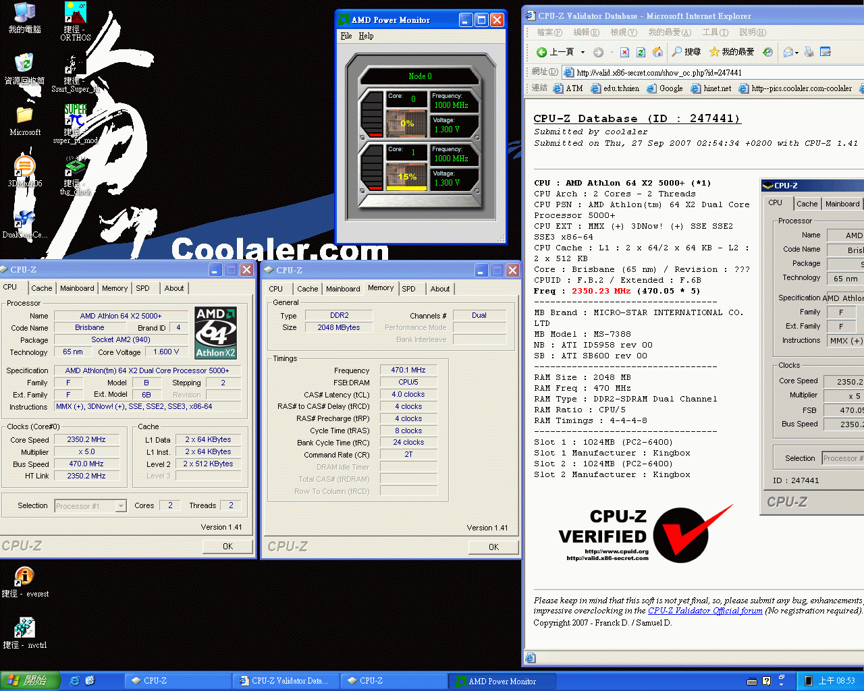The image size is (864, 691).
Task: Click the Back button in Internet Explorer
Action: click(556, 52)
